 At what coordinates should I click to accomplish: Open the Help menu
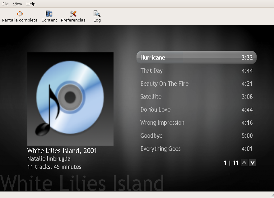(31, 4)
